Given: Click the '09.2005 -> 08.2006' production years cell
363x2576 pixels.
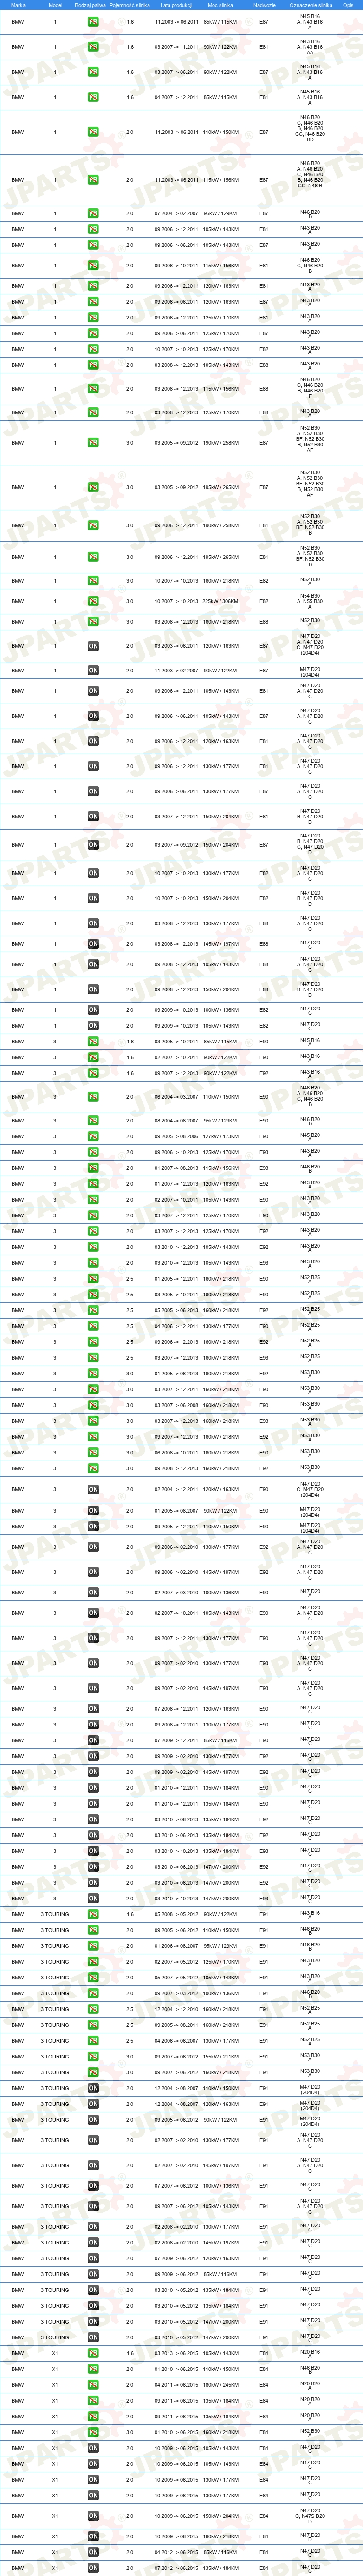Looking at the screenshot, I should 176,1137.
